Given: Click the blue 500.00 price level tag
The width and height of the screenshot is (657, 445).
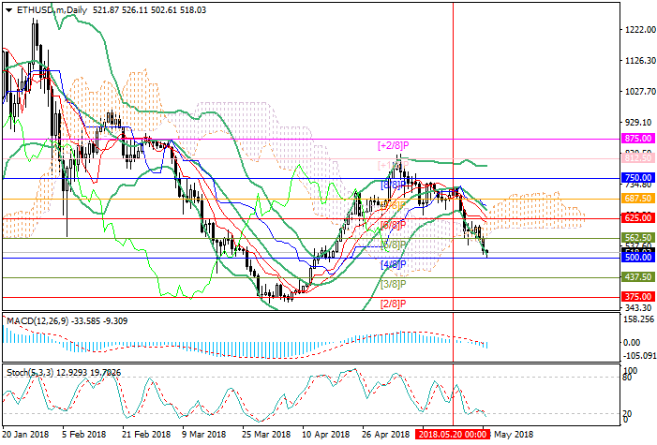Looking at the screenshot, I should (x=637, y=258).
